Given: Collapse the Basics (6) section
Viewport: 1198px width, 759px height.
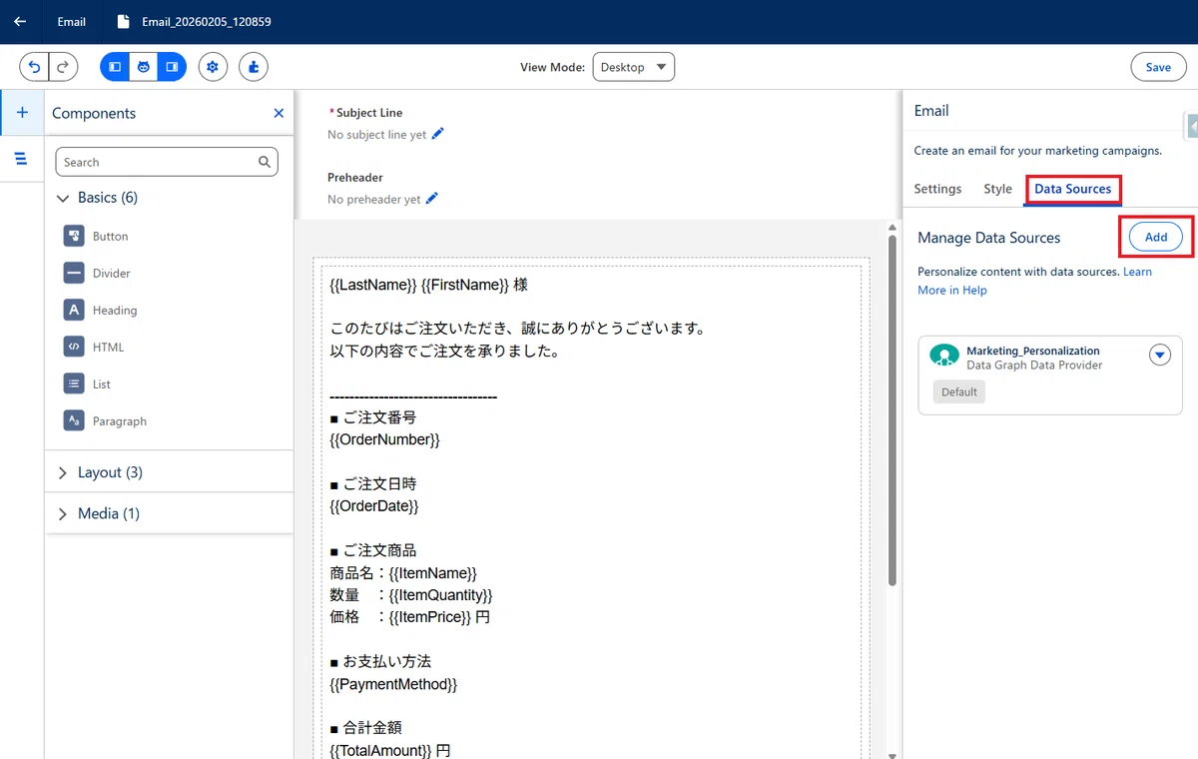Looking at the screenshot, I should pyautogui.click(x=98, y=198).
